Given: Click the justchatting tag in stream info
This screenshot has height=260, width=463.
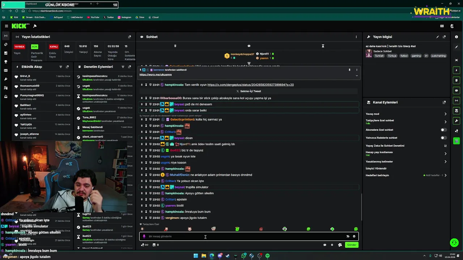Looking at the screenshot, I should click(x=438, y=56).
